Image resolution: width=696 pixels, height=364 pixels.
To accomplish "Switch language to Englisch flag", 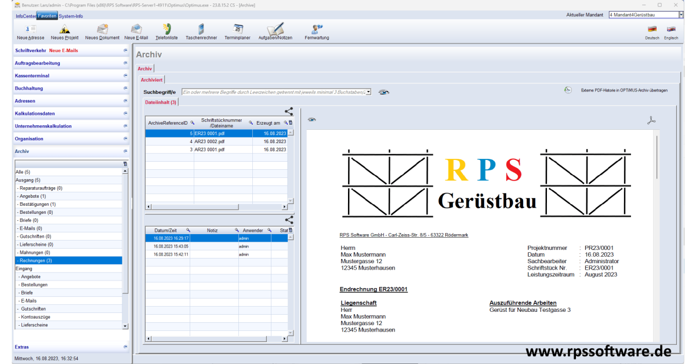I will pyautogui.click(x=671, y=29).
